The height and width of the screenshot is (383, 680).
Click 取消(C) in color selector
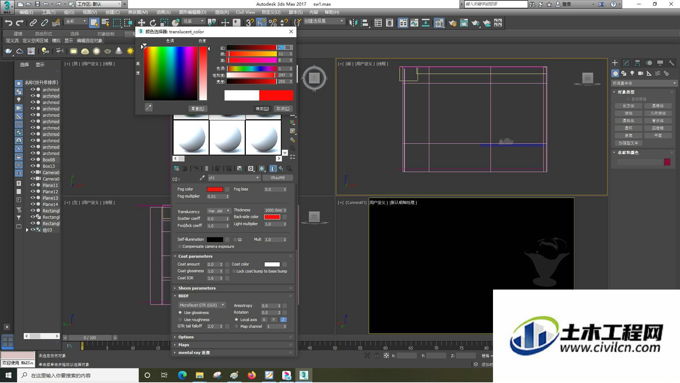point(283,109)
